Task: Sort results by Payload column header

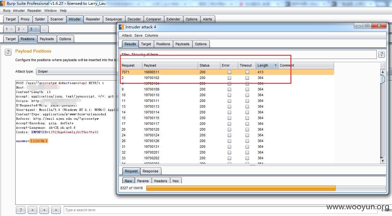Action: (170, 65)
